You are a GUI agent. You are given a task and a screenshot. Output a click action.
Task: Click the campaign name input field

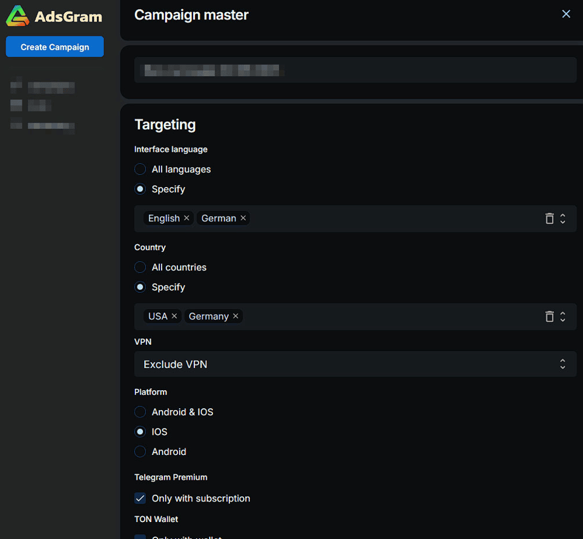tap(355, 70)
